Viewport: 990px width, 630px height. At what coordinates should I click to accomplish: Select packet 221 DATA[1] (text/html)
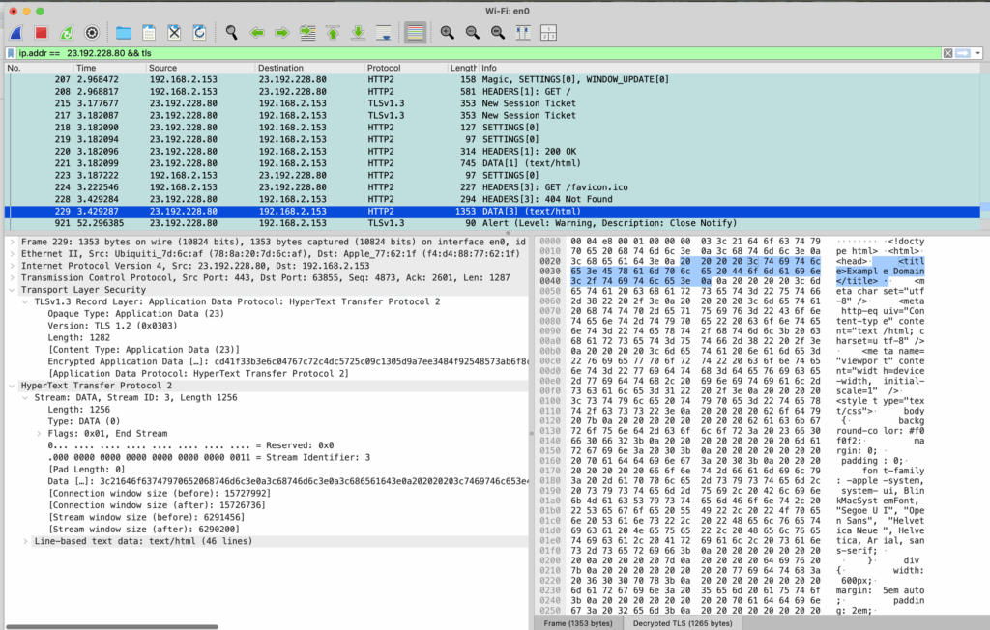(x=492, y=163)
